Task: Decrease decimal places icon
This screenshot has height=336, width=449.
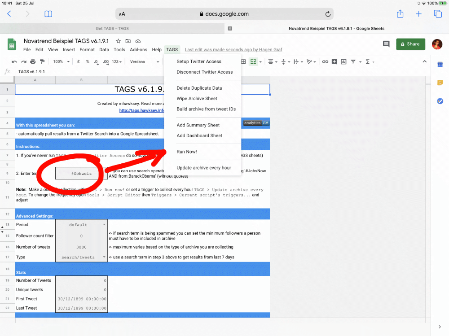Action: (x=97, y=61)
